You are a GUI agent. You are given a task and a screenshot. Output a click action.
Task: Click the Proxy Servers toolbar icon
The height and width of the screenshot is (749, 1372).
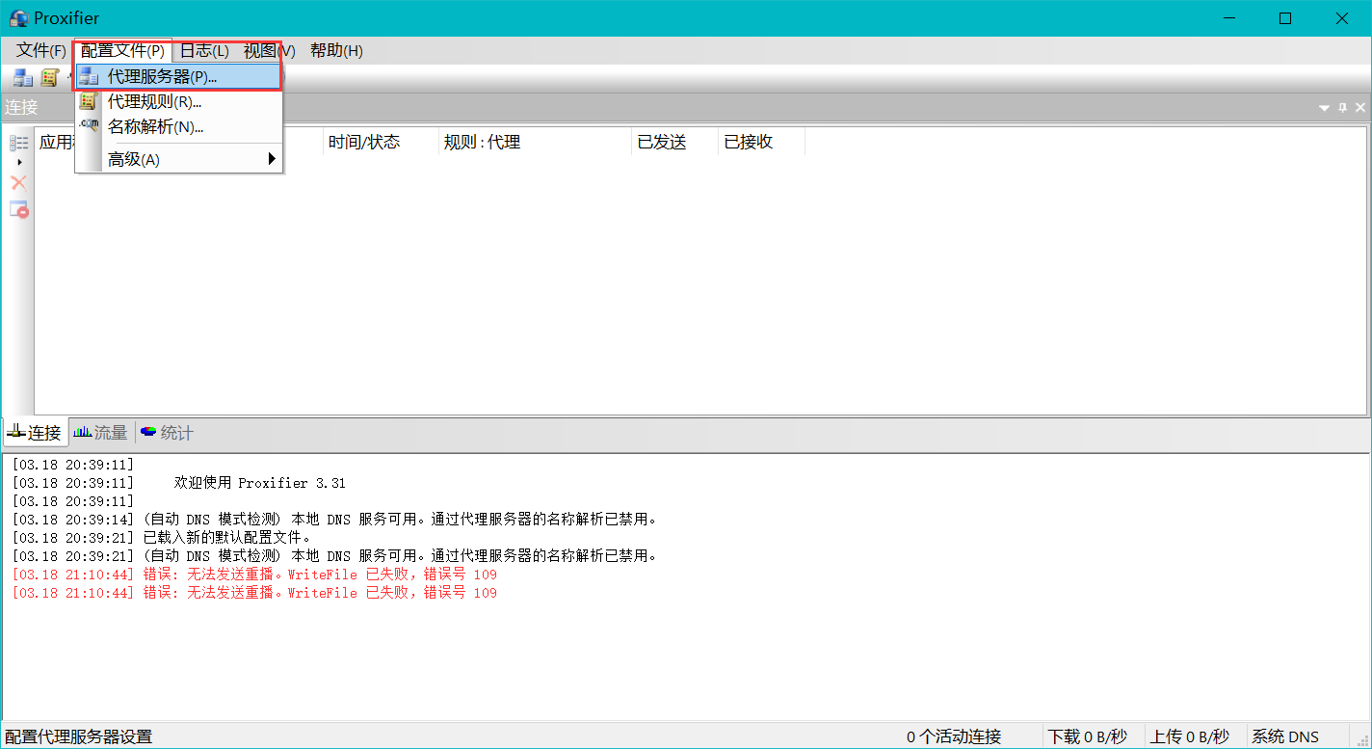tap(23, 78)
